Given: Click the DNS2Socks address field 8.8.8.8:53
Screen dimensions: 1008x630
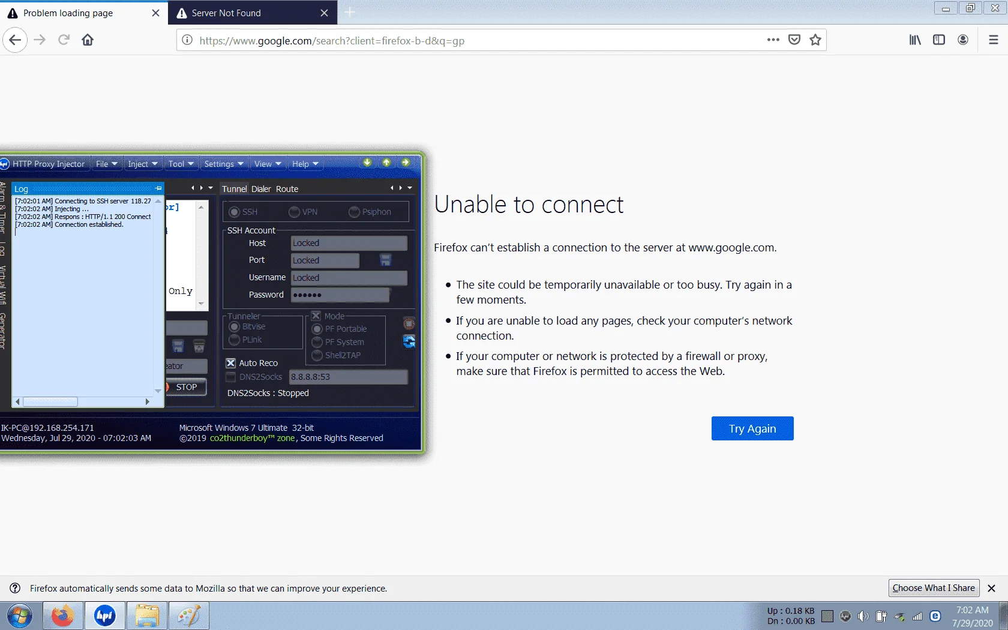Looking at the screenshot, I should tap(348, 377).
